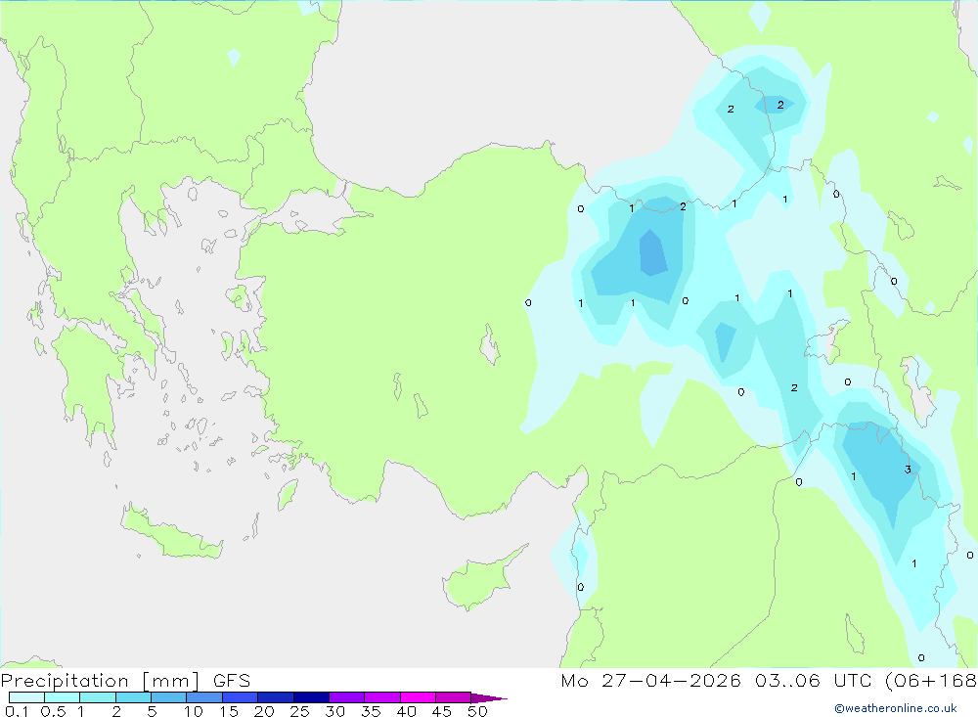The image size is (978, 717).
Task: Click the "GFS" model label
Action: point(232,681)
